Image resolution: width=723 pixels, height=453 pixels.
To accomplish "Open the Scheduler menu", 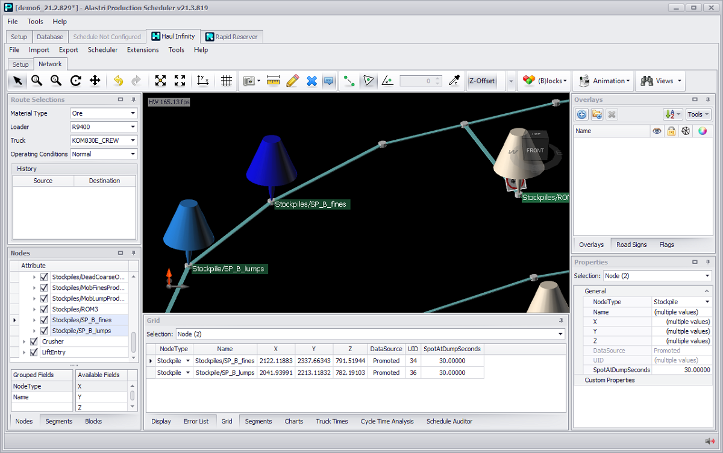I will coord(102,50).
